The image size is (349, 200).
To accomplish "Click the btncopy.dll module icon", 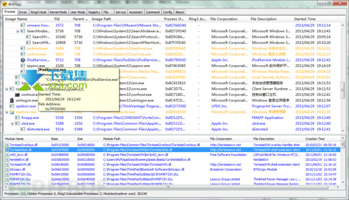I will (x=7, y=169).
